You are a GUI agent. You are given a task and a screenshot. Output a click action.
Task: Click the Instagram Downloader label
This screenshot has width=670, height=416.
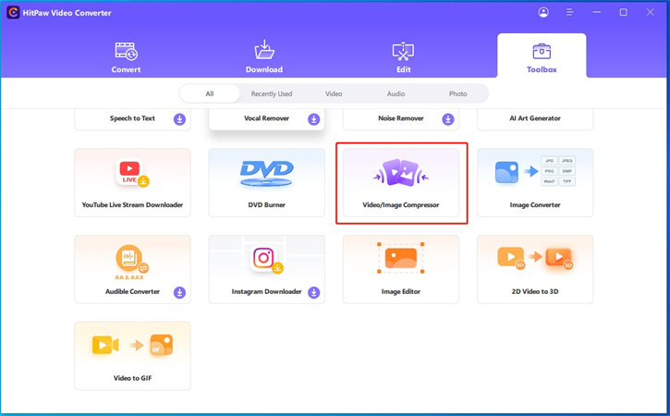[x=267, y=291]
